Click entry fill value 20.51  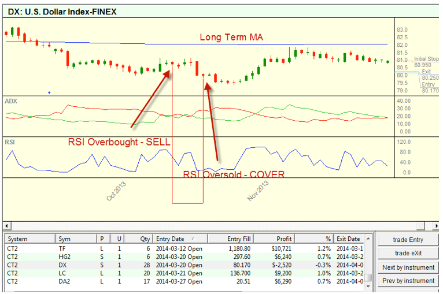pos(243,281)
